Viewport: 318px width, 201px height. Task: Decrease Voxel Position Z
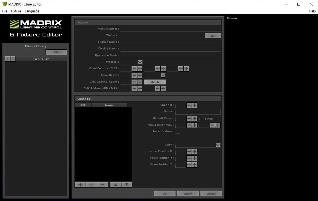pos(189,165)
